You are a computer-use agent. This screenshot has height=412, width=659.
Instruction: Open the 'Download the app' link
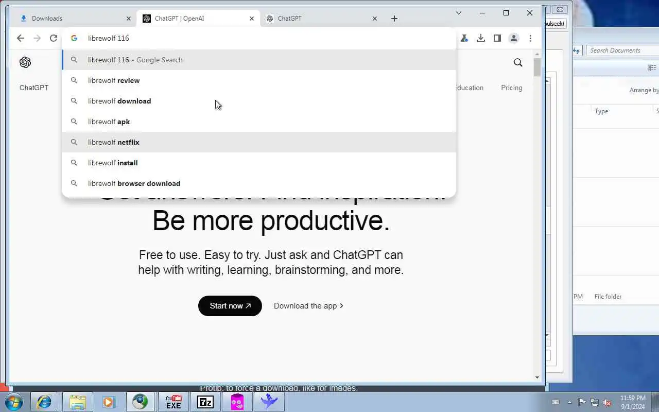point(308,306)
